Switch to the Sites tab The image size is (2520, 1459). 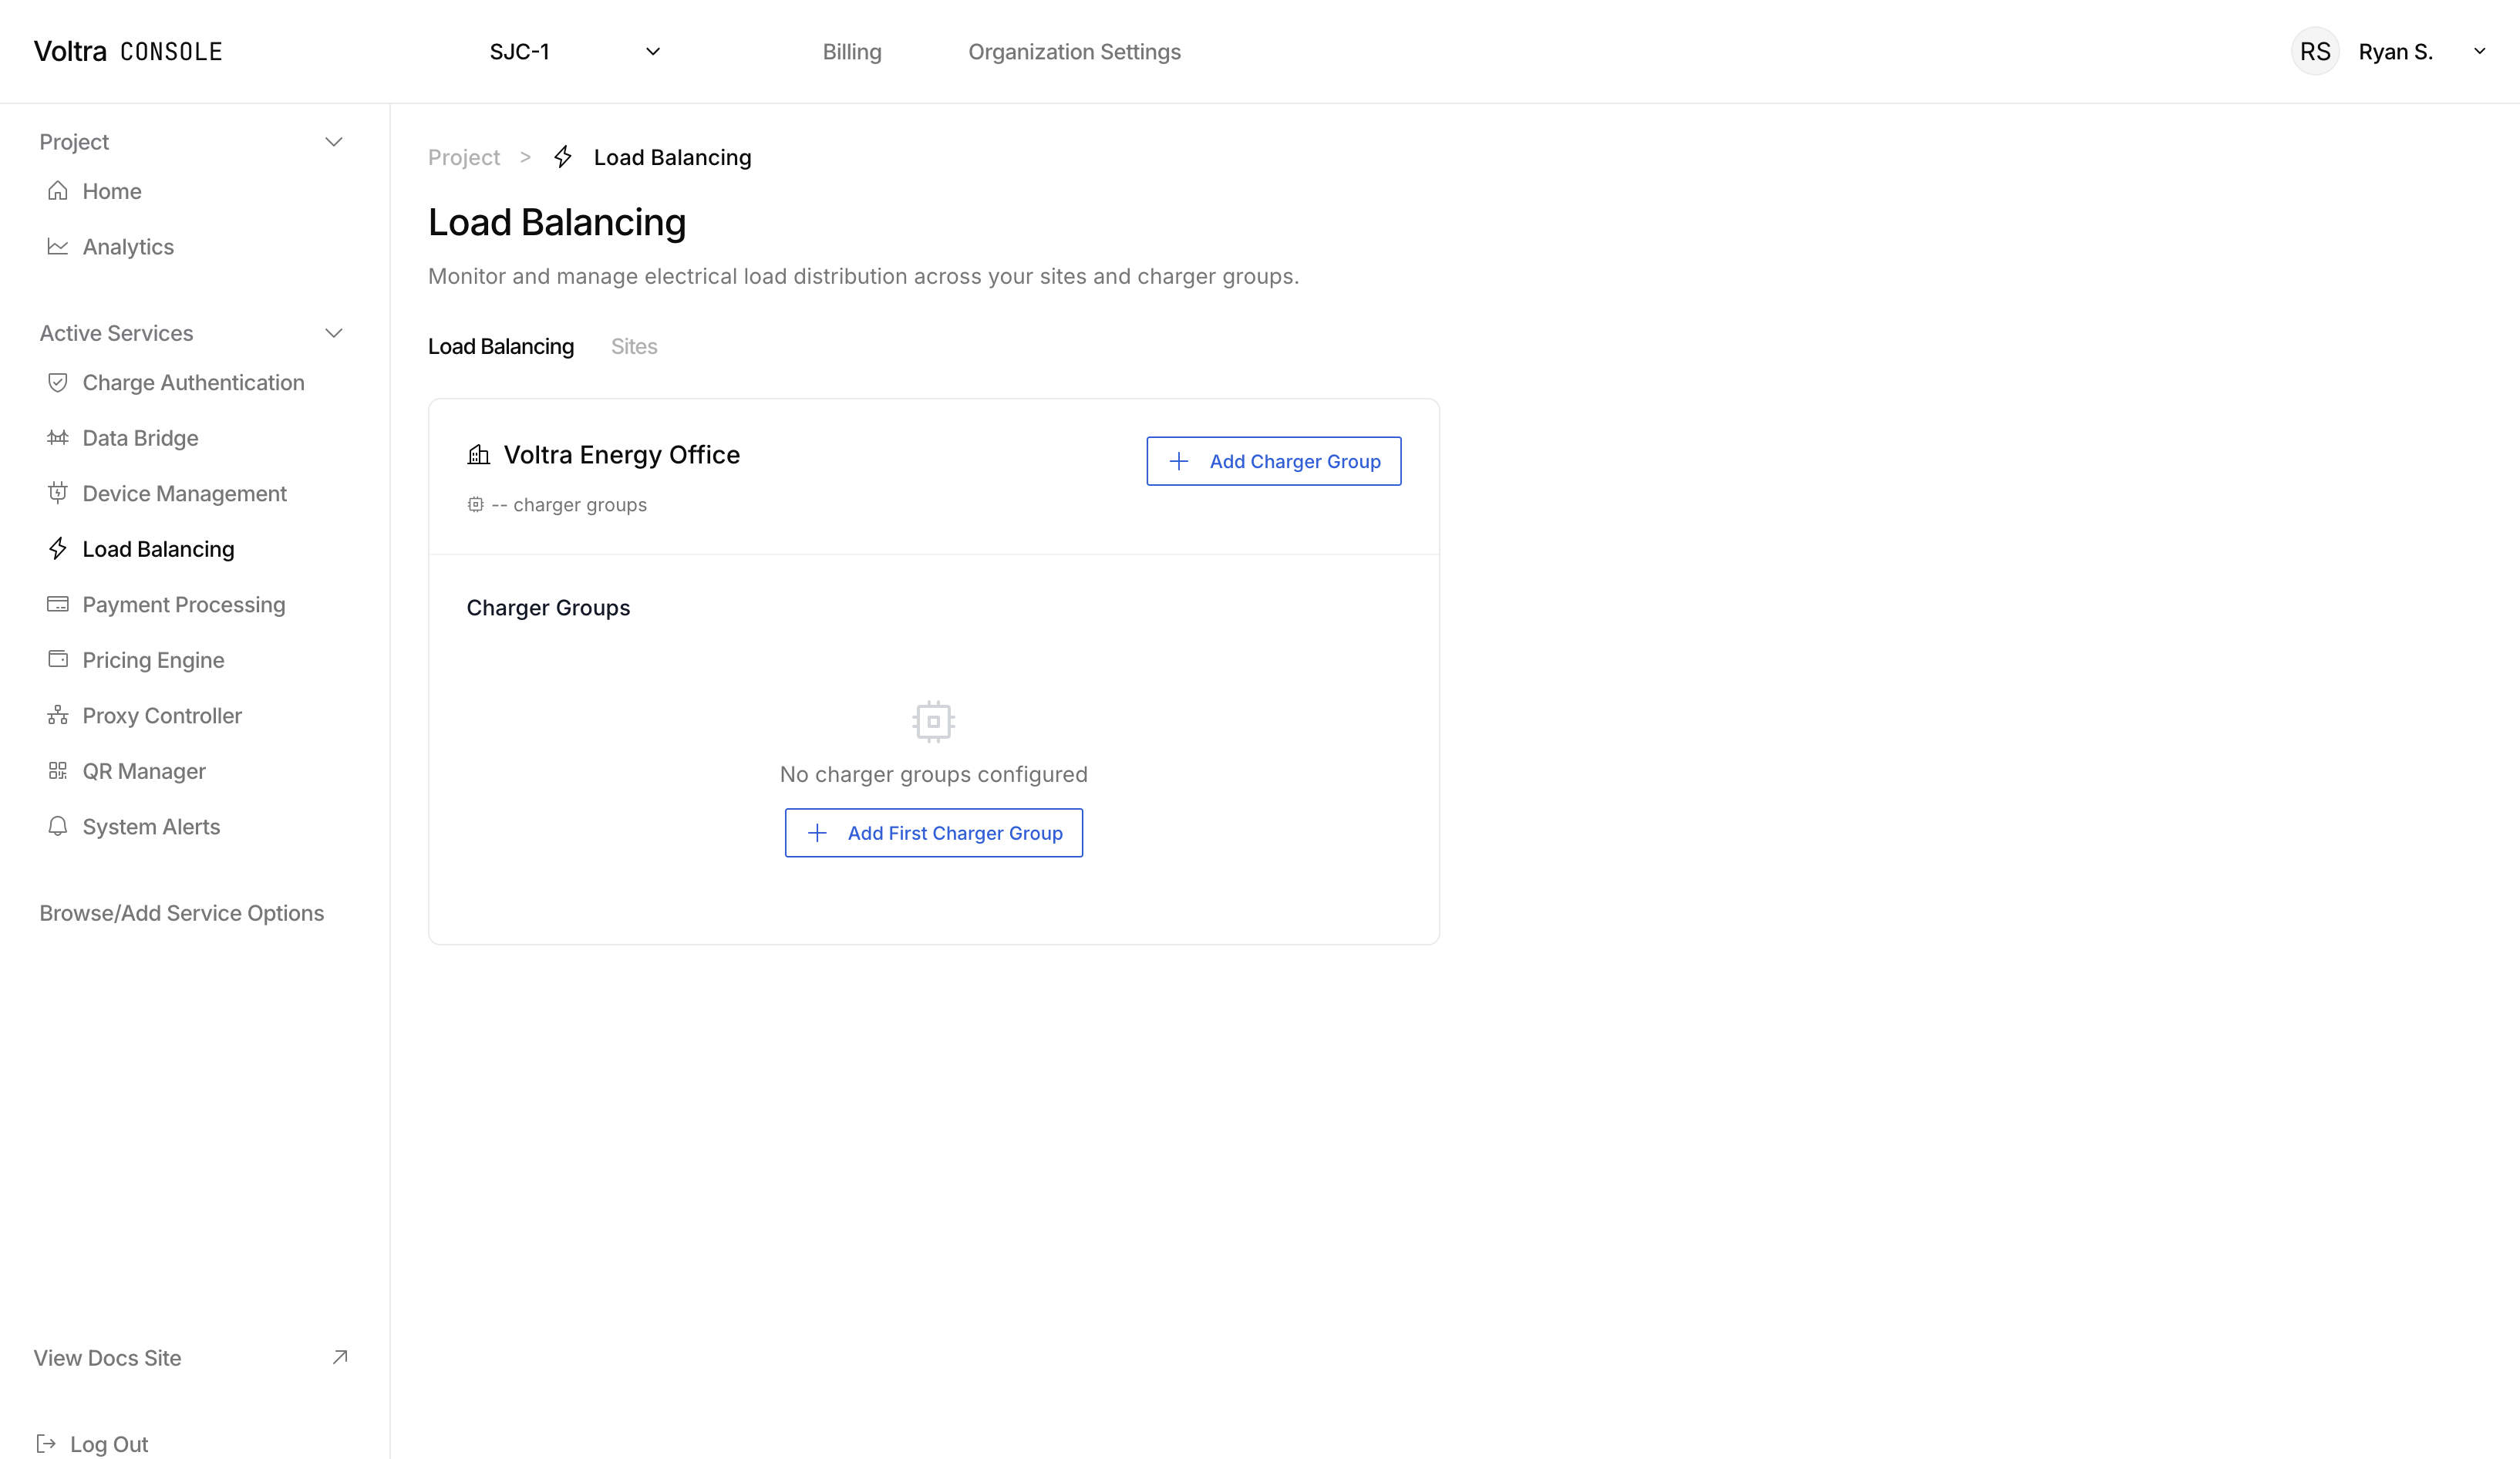634,346
